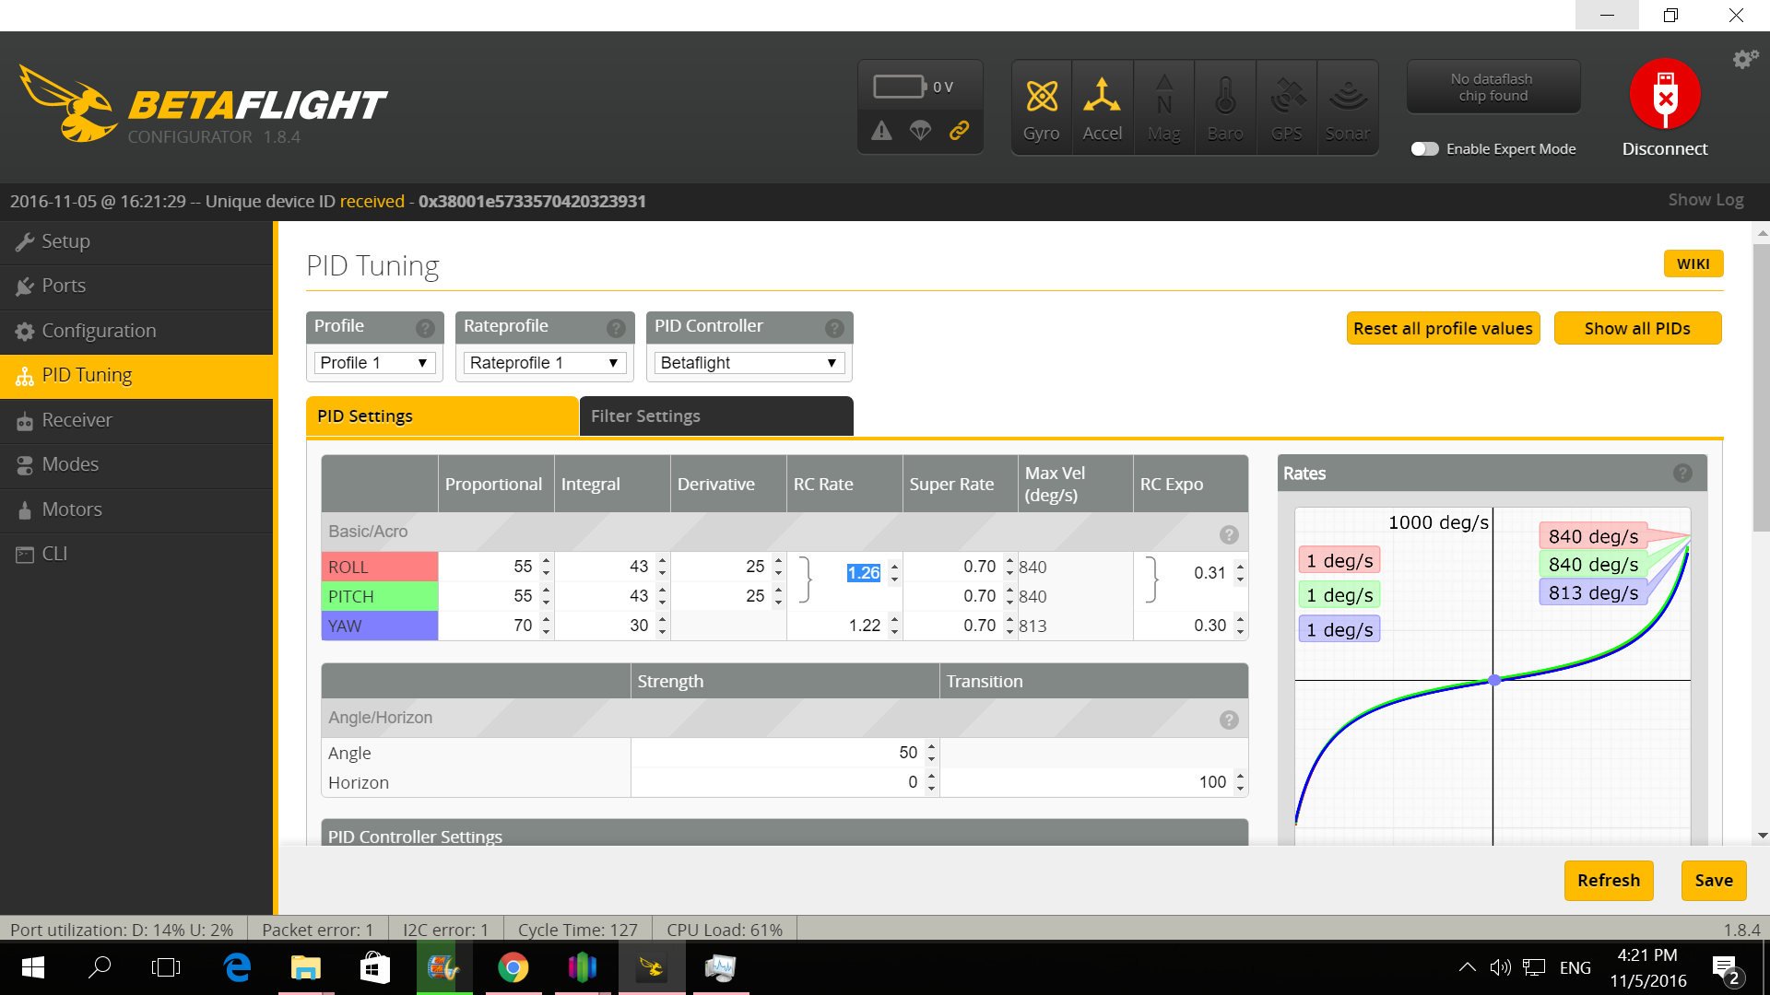Click Reset all profile values button
Image resolution: width=1770 pixels, height=995 pixels.
pyautogui.click(x=1443, y=329)
